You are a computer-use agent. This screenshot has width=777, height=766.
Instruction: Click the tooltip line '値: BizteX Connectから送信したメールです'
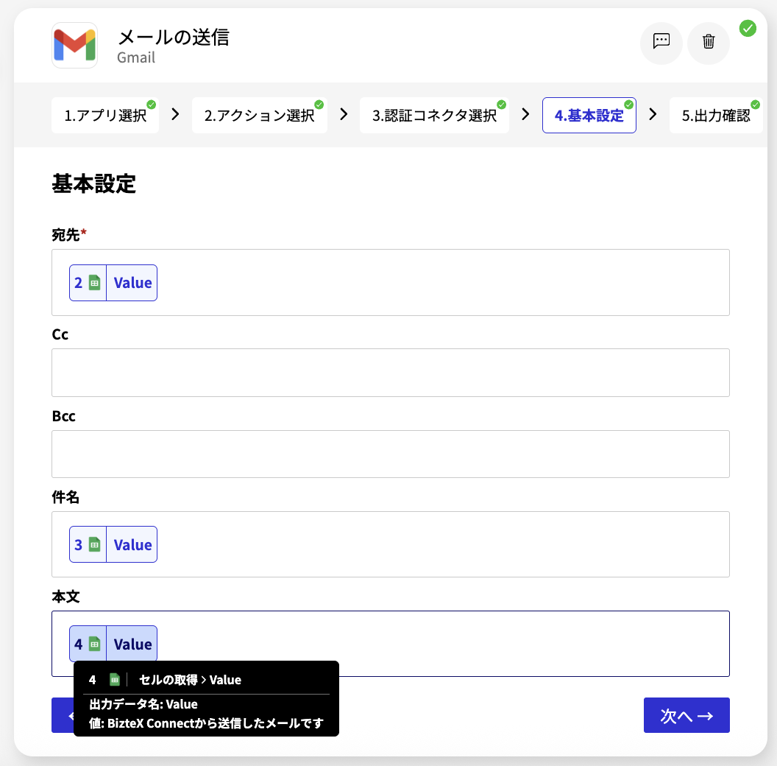point(206,723)
